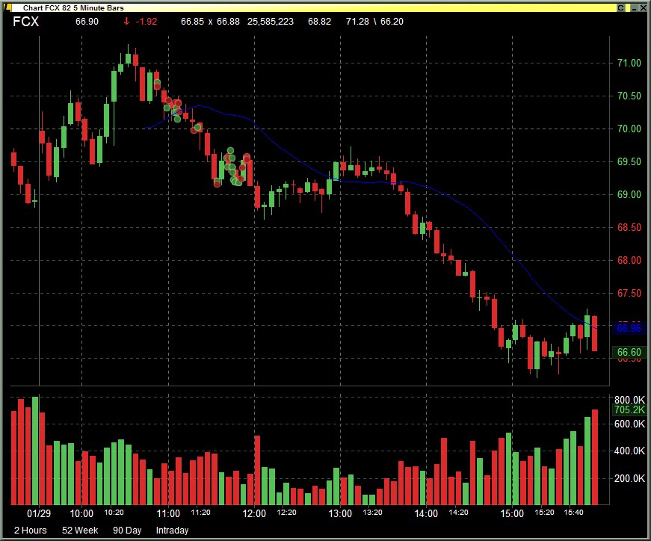Click the 15:00 time axis label
The height and width of the screenshot is (541, 651).
point(512,513)
